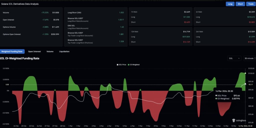
Task: Toggle the SOL Price legend series
Action: [122, 65]
